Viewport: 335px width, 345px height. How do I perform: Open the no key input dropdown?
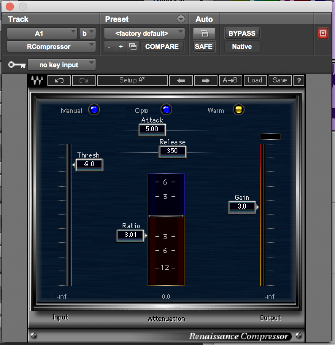tap(62, 65)
